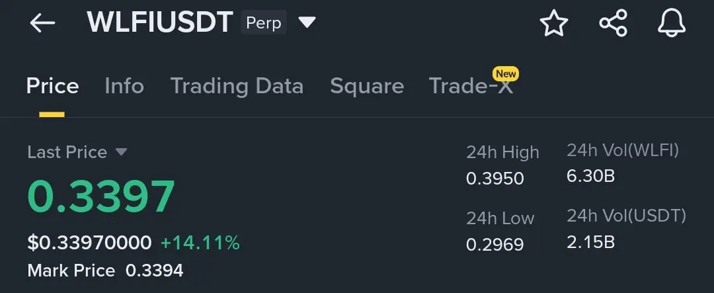Select the 24h Low value 0.2969
This screenshot has height=293, width=714.
point(495,245)
